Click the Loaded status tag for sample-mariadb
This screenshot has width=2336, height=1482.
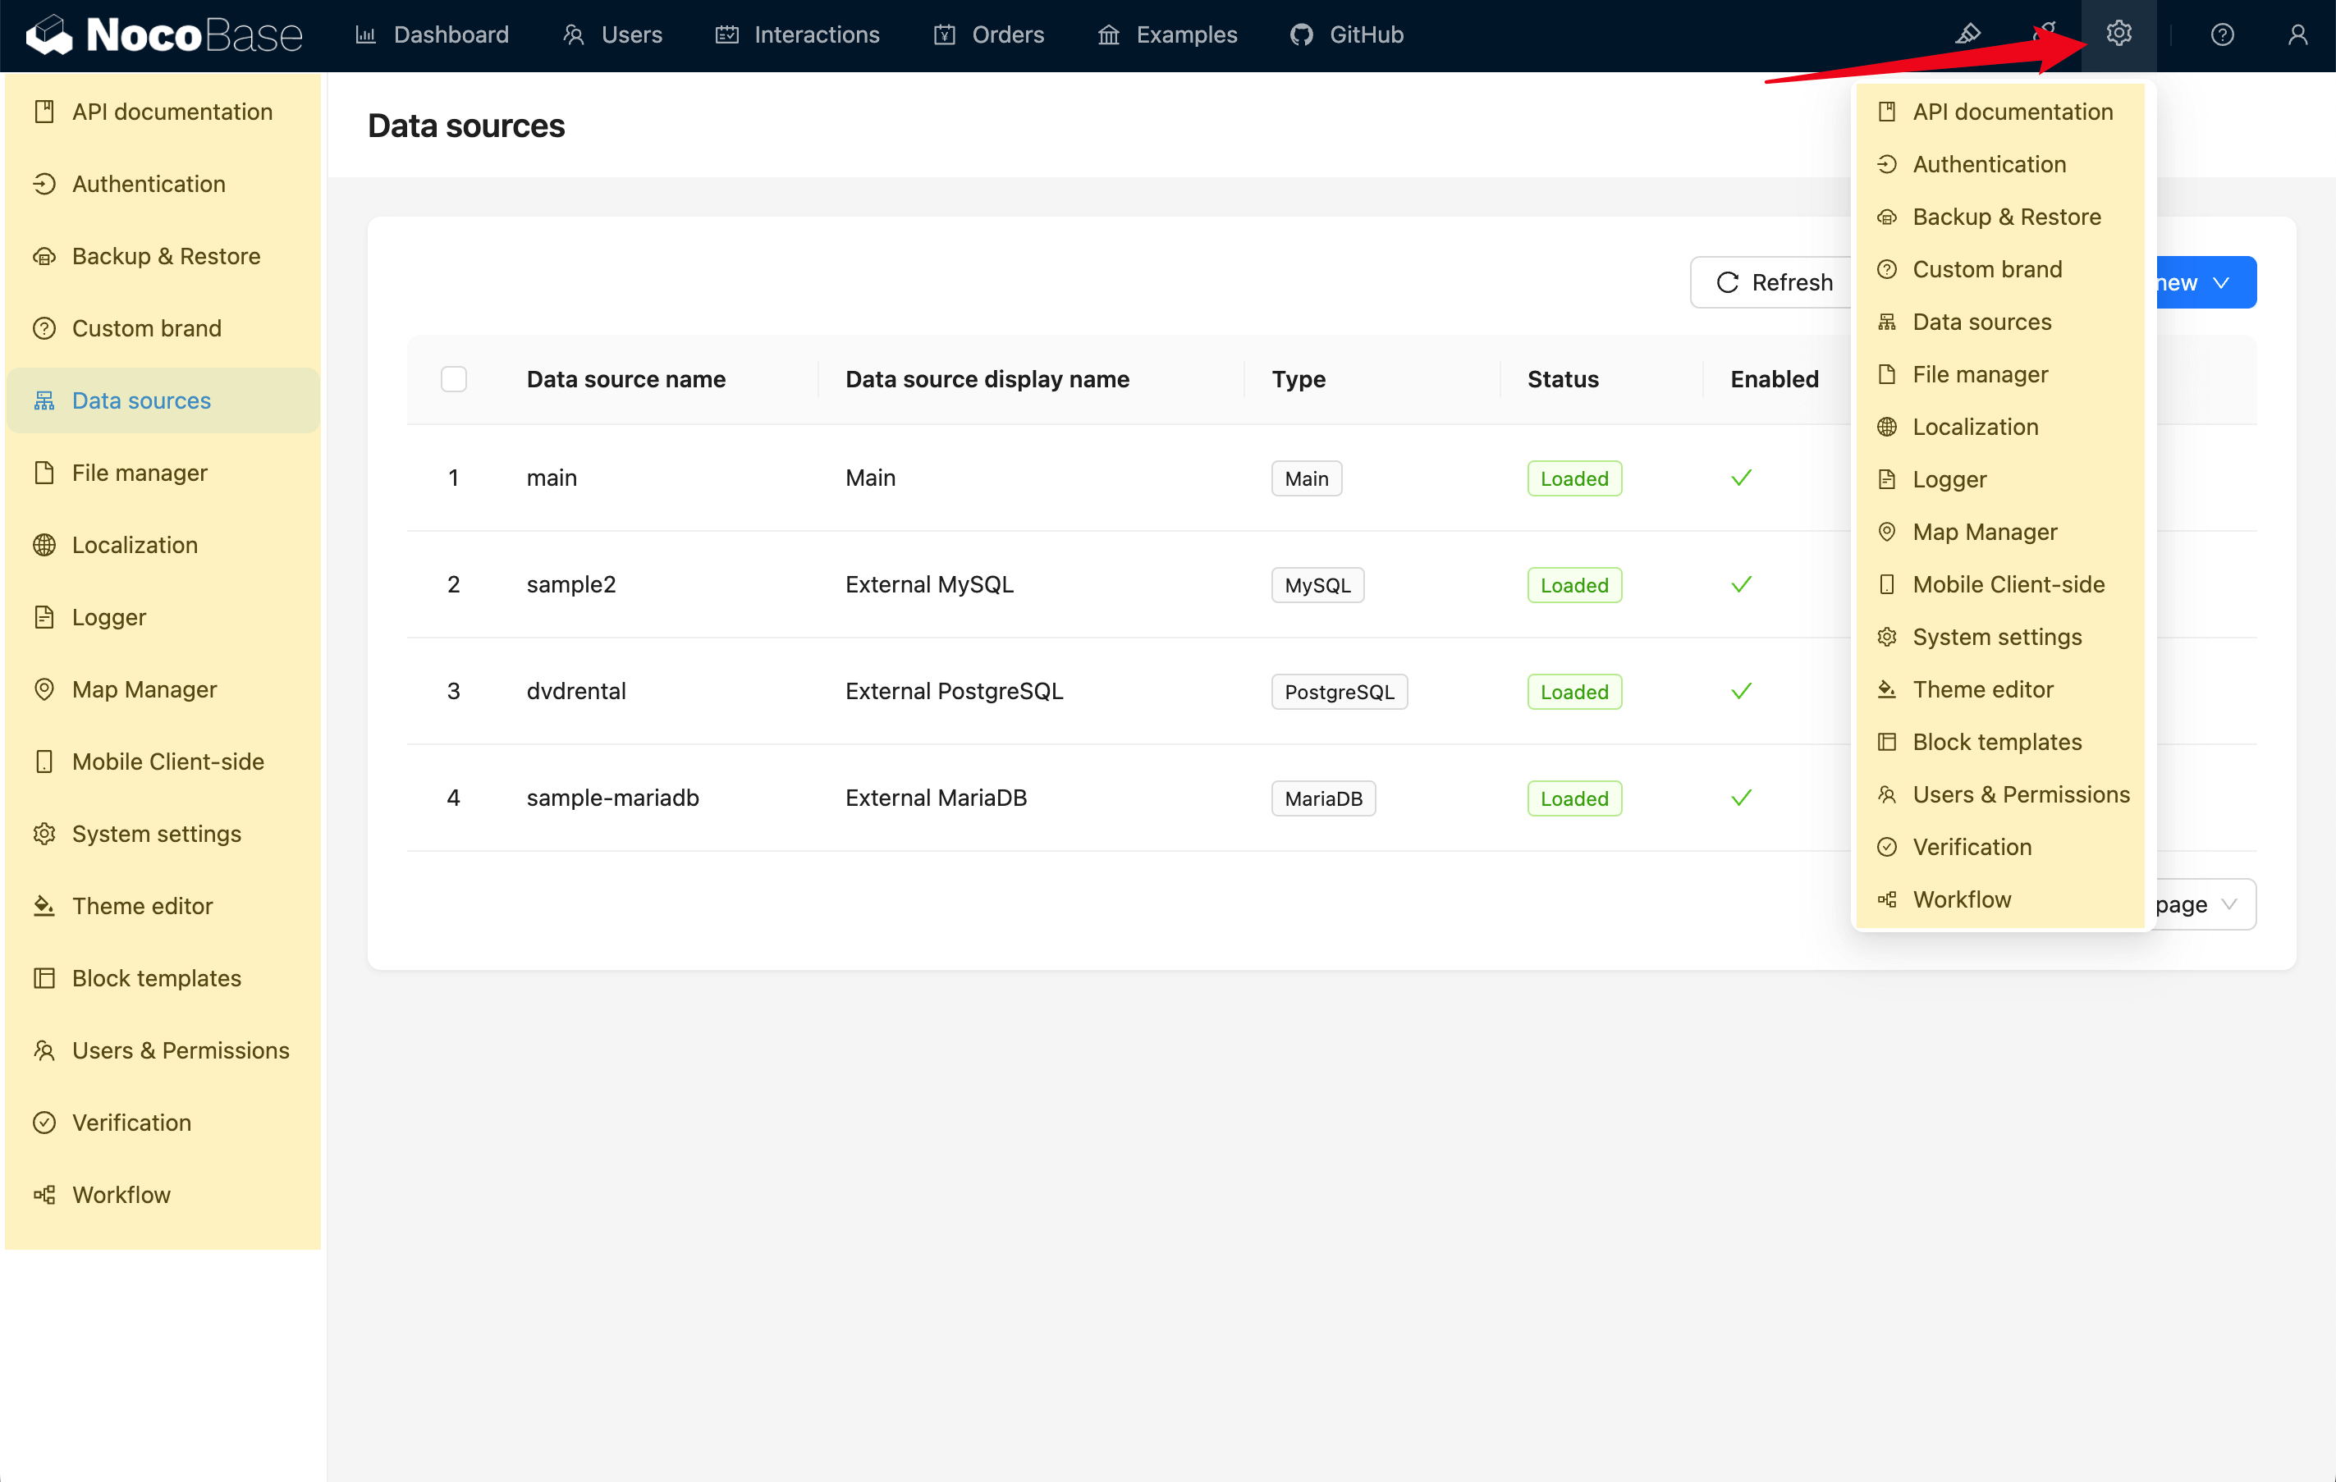pyautogui.click(x=1573, y=798)
